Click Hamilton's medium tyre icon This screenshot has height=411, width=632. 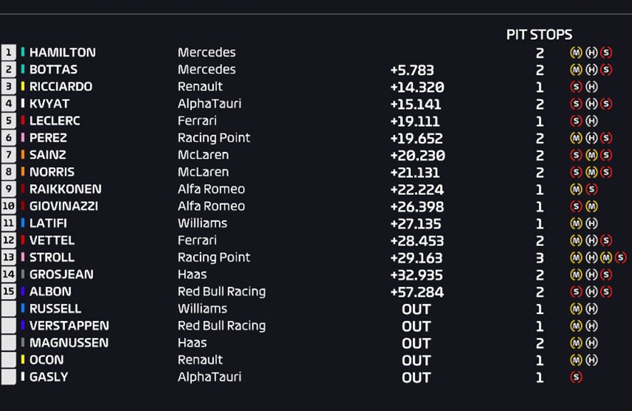[x=576, y=52]
